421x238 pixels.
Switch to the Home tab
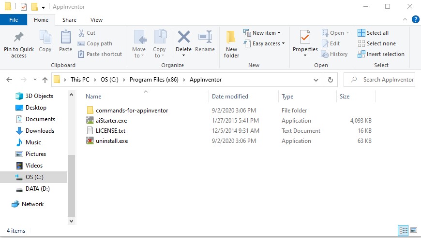(41, 20)
